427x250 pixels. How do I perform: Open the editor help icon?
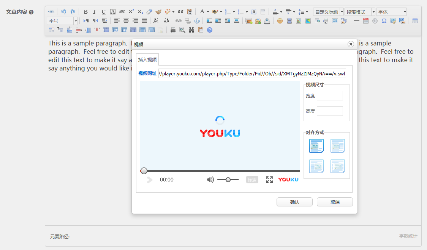tap(209, 30)
